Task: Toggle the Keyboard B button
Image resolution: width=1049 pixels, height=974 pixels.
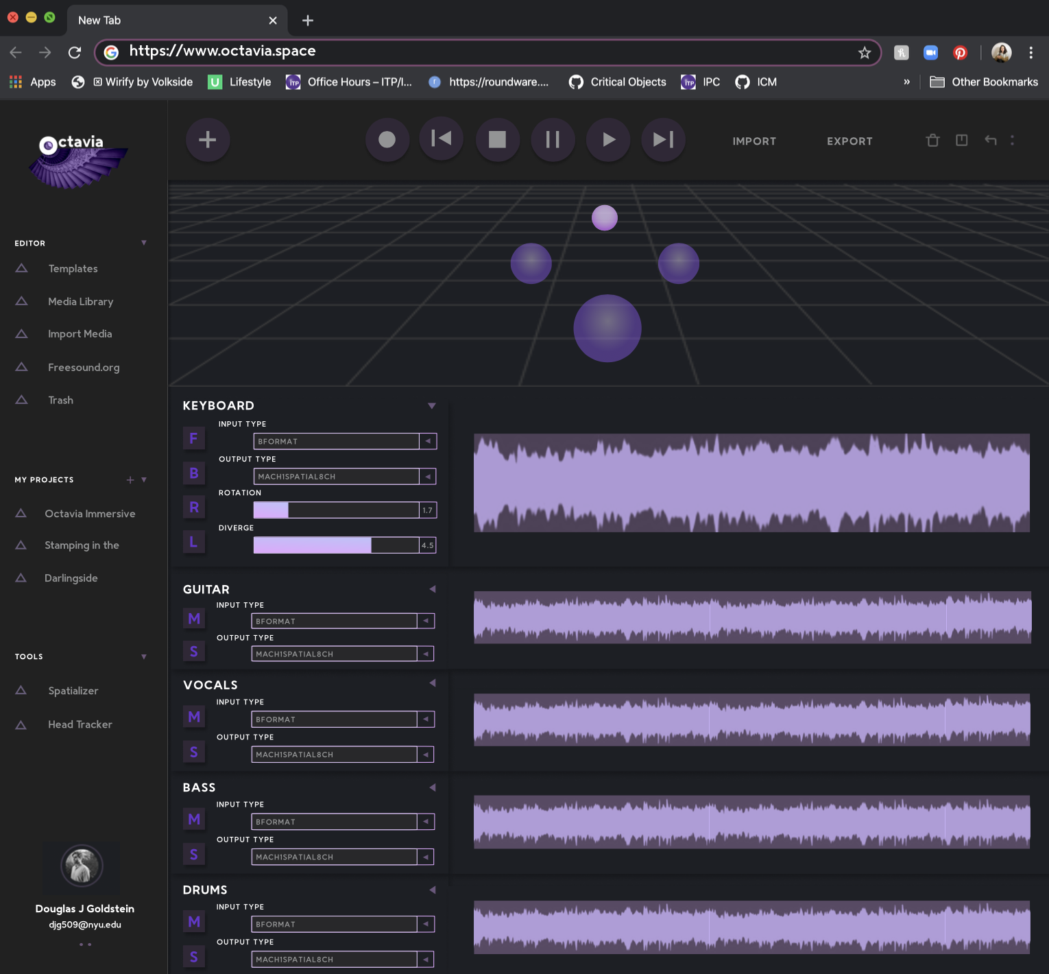Action: [194, 473]
